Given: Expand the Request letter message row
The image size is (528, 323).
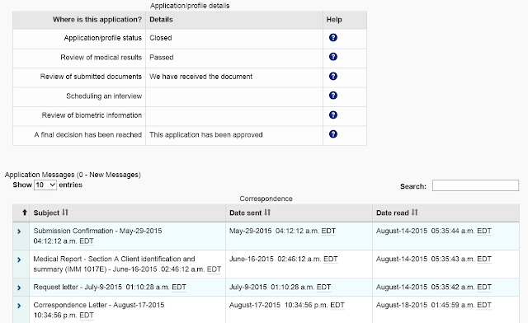Looking at the screenshot, I should [19, 288].
